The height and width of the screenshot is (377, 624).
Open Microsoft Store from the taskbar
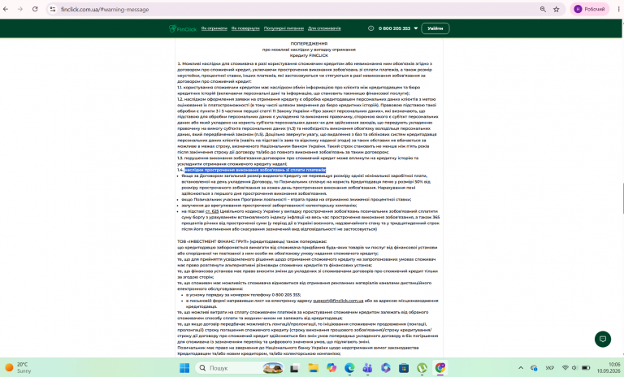pos(404,368)
